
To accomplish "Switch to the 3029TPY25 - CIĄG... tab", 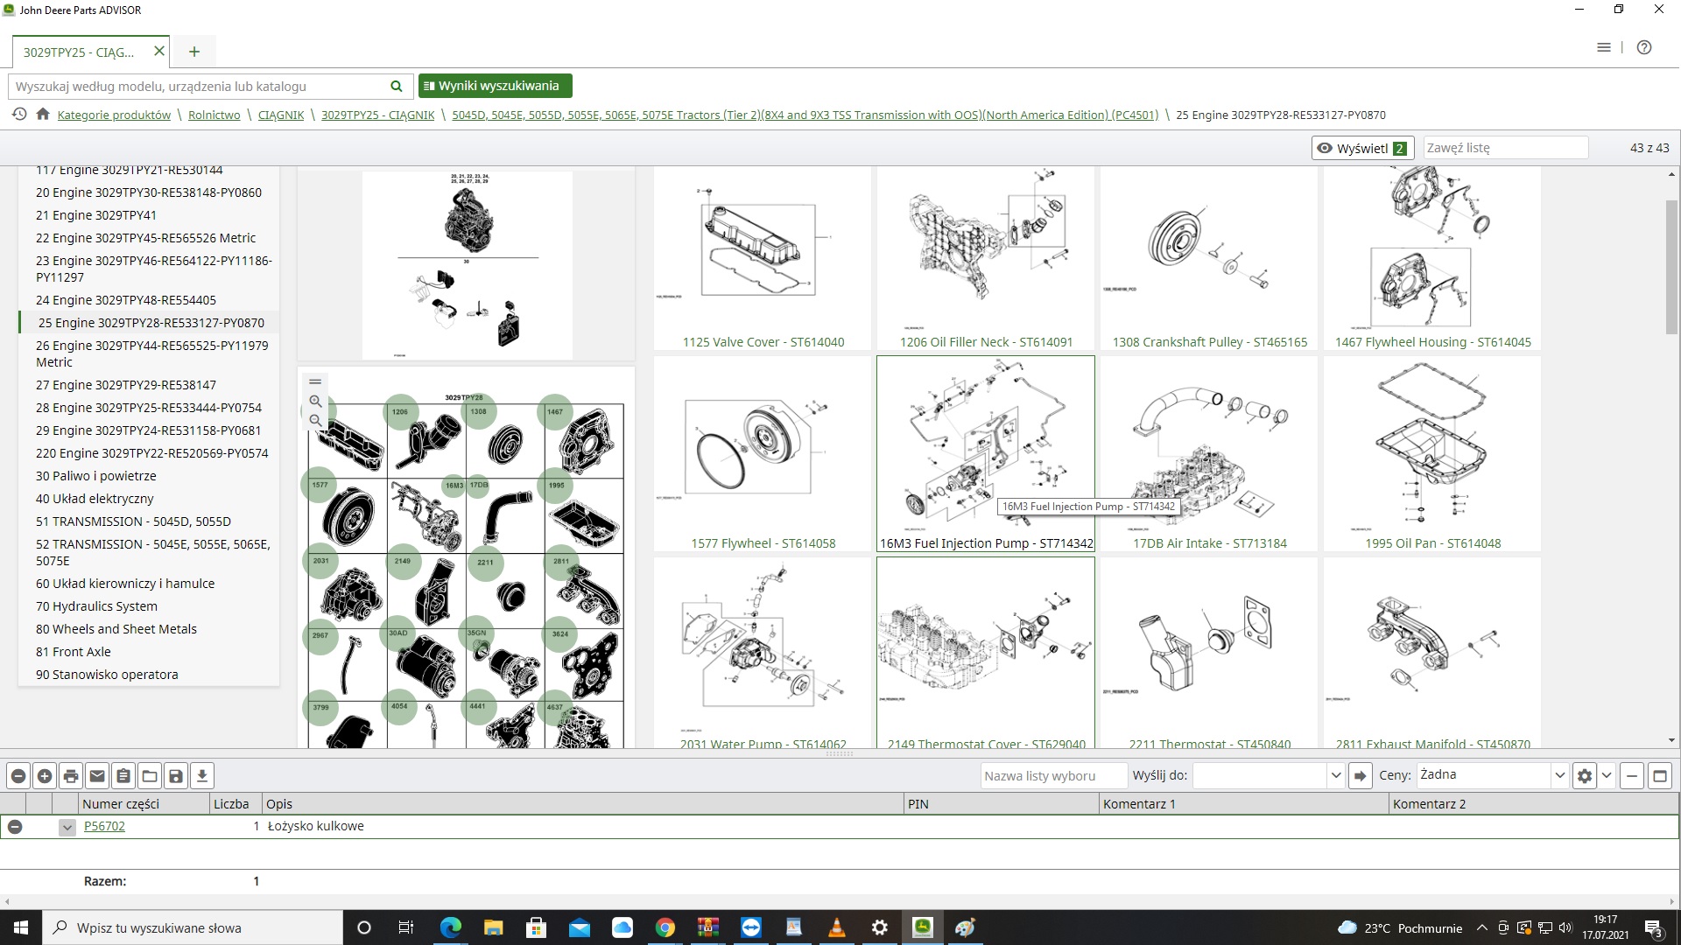I will tap(79, 52).
